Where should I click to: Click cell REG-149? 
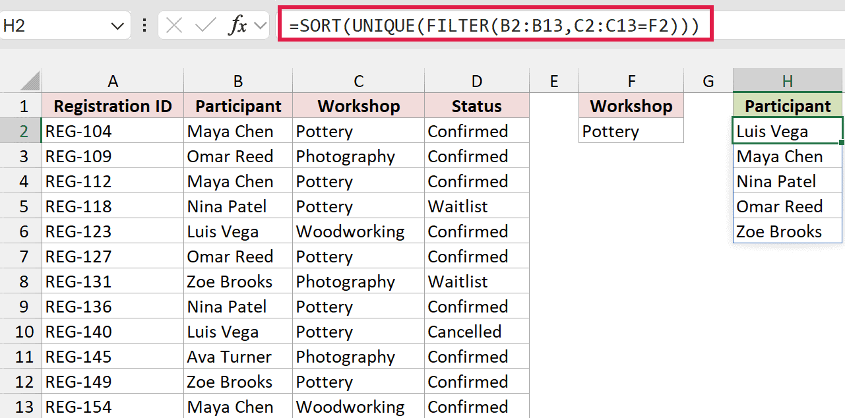tap(113, 382)
